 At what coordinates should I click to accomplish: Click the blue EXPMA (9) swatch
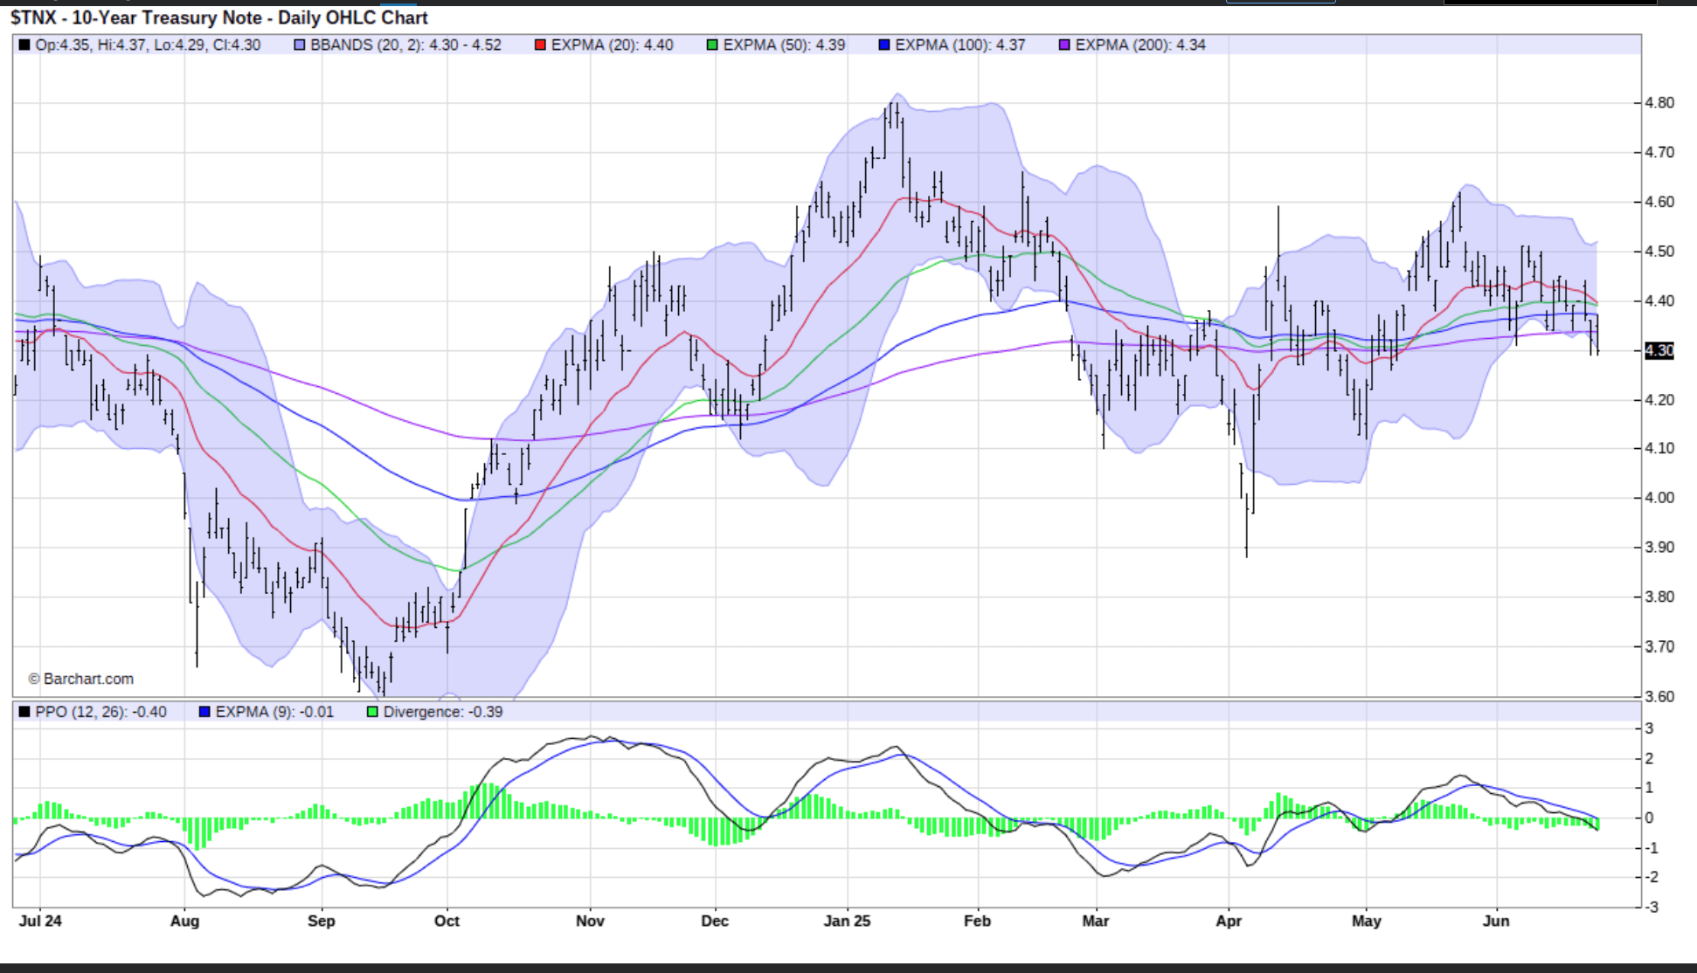pos(204,712)
